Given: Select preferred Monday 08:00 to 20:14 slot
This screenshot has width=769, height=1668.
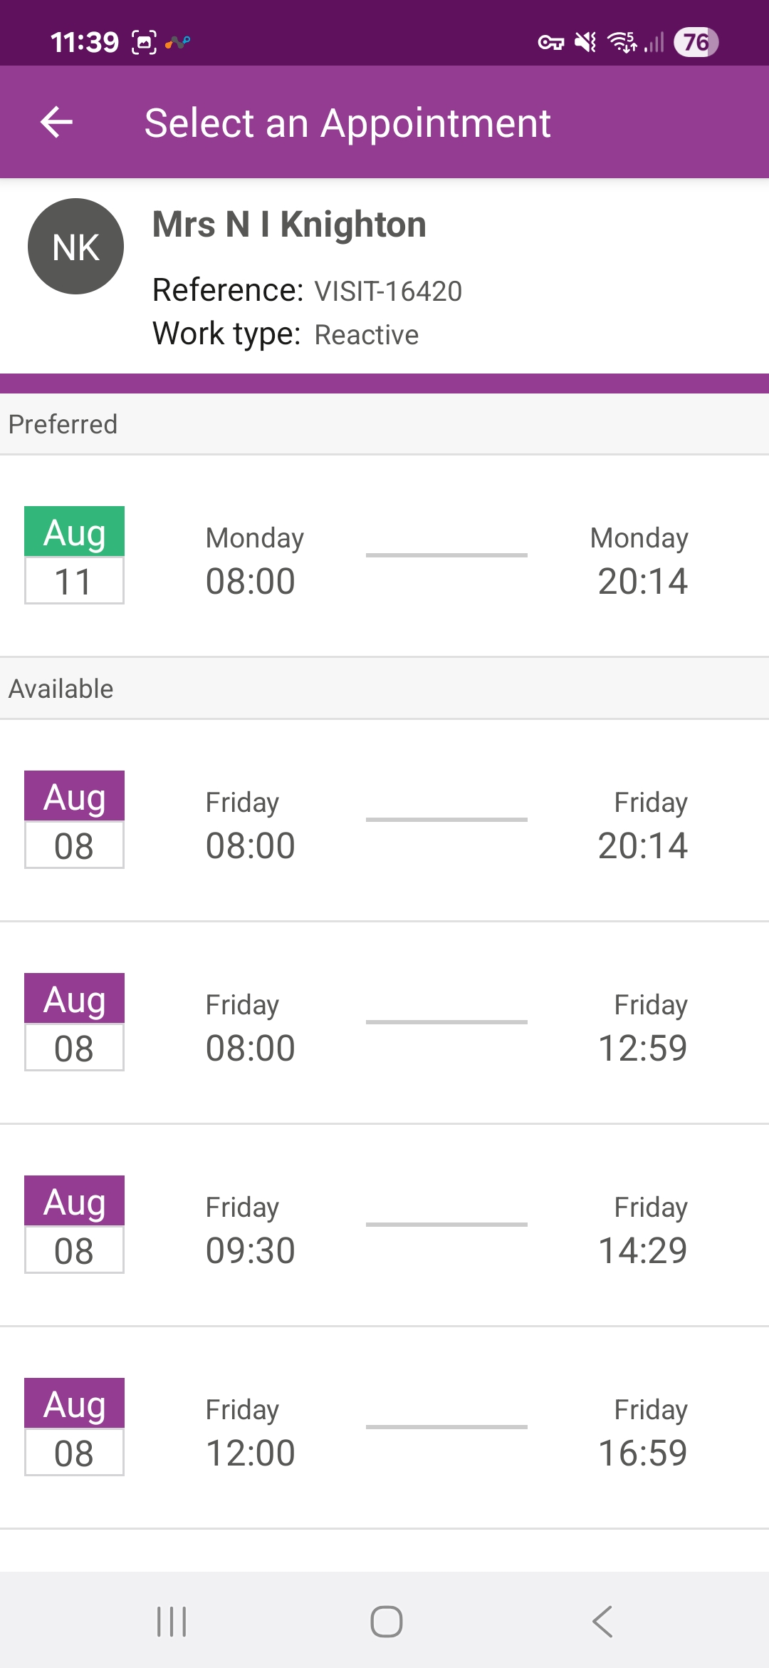Looking at the screenshot, I should 446,556.
